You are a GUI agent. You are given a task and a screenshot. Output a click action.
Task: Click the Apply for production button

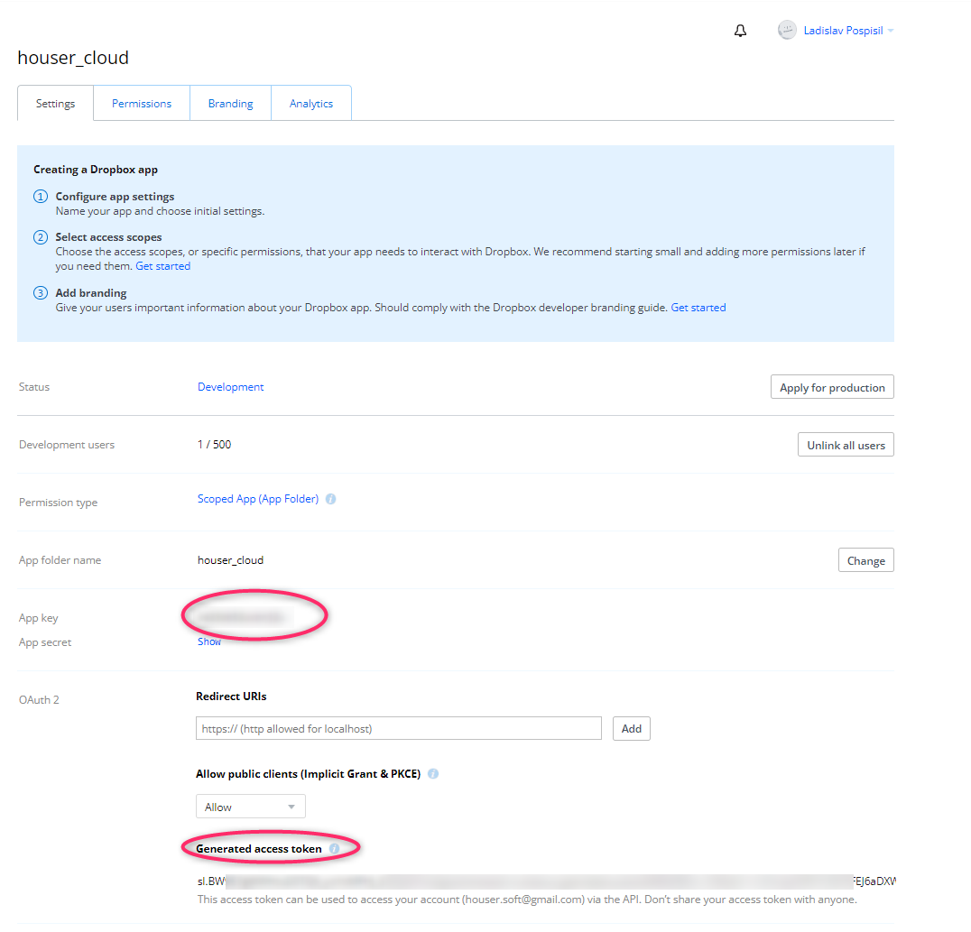click(831, 387)
